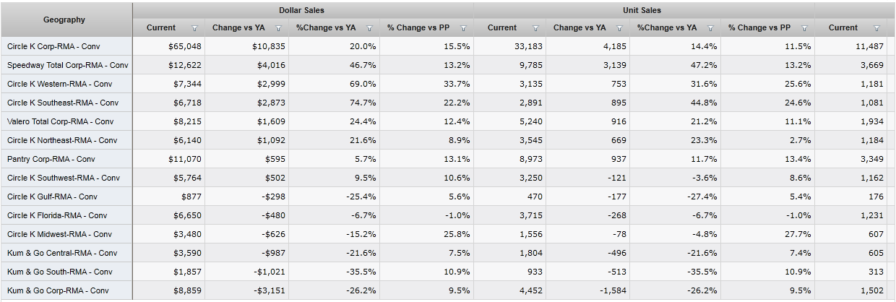Select Pantry Corp-RMA - Conv geography

pos(51,159)
